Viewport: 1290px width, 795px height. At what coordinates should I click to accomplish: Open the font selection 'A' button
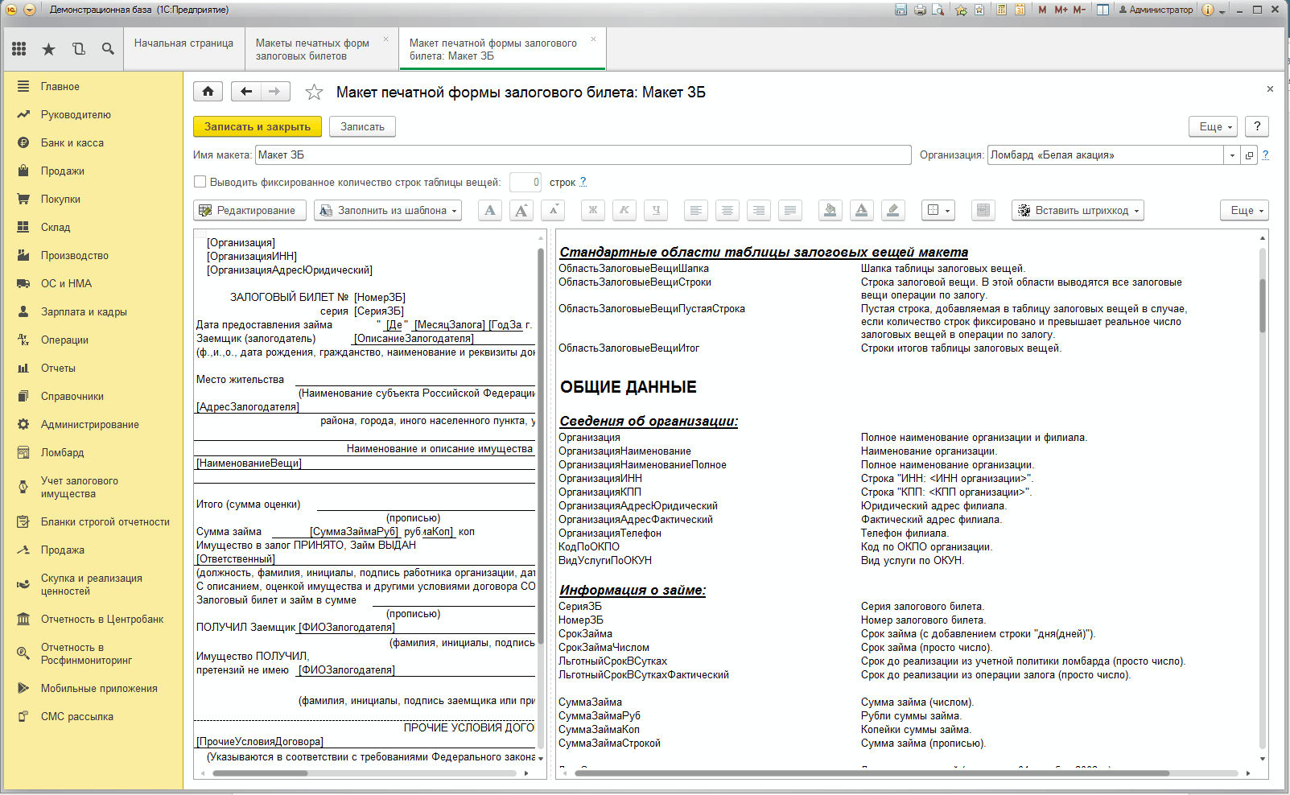pyautogui.click(x=490, y=210)
